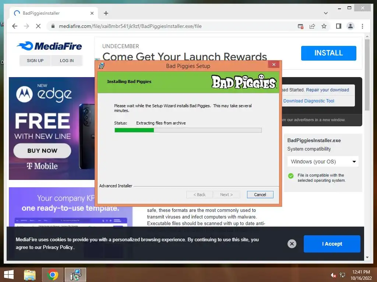
Task: Open the Chrome profile avatar
Action: point(350,26)
